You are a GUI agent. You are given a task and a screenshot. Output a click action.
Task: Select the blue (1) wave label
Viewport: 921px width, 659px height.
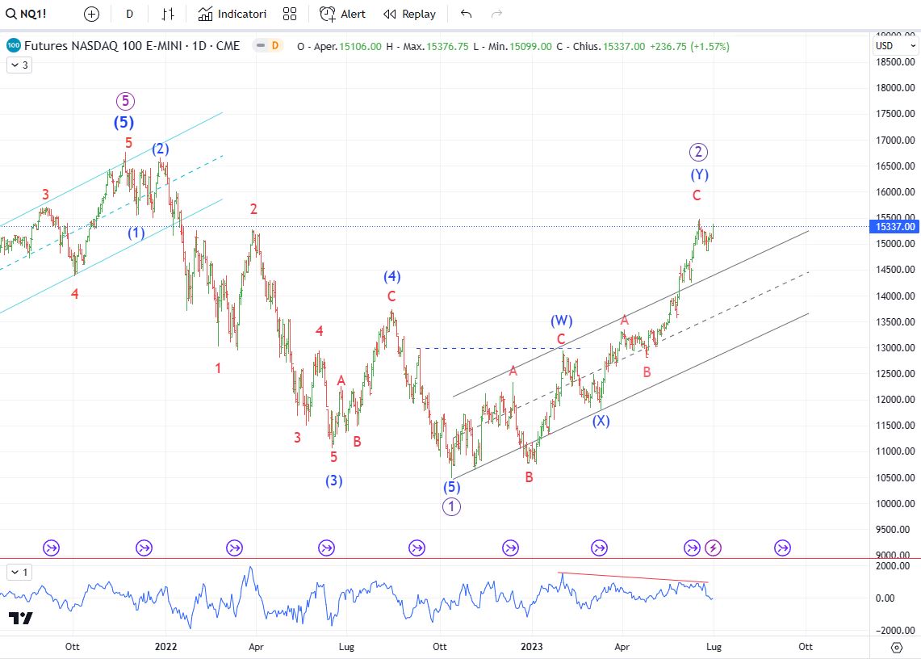tap(136, 233)
